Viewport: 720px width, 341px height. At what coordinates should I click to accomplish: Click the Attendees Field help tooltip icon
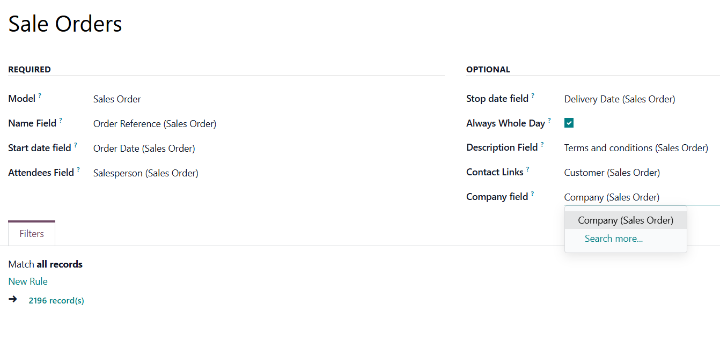(78, 170)
